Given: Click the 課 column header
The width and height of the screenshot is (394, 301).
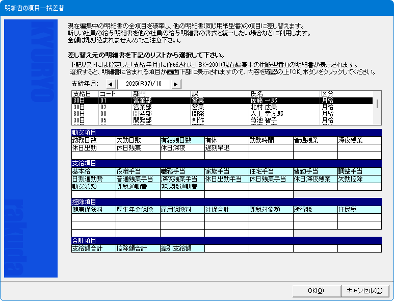Looking at the screenshot, I should pos(220,94).
